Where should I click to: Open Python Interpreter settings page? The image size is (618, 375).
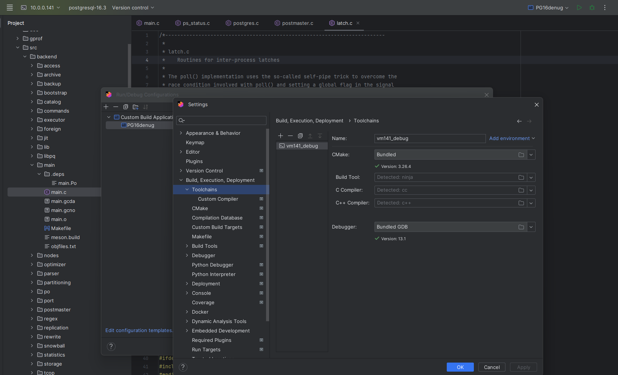[214, 274]
